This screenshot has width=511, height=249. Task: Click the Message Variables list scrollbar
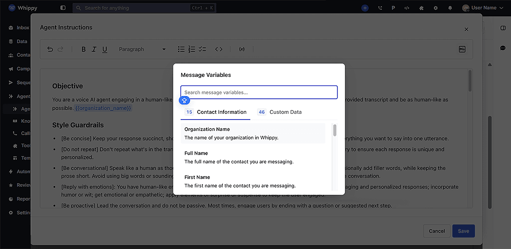[x=335, y=130]
